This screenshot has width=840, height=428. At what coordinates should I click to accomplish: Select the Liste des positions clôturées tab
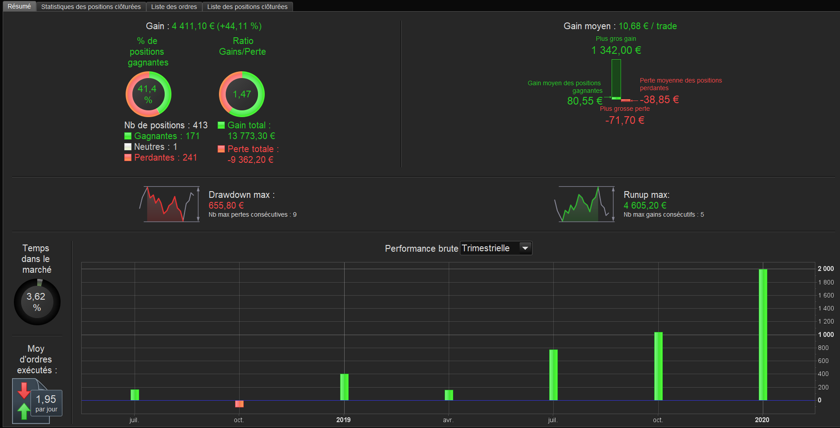tap(247, 7)
